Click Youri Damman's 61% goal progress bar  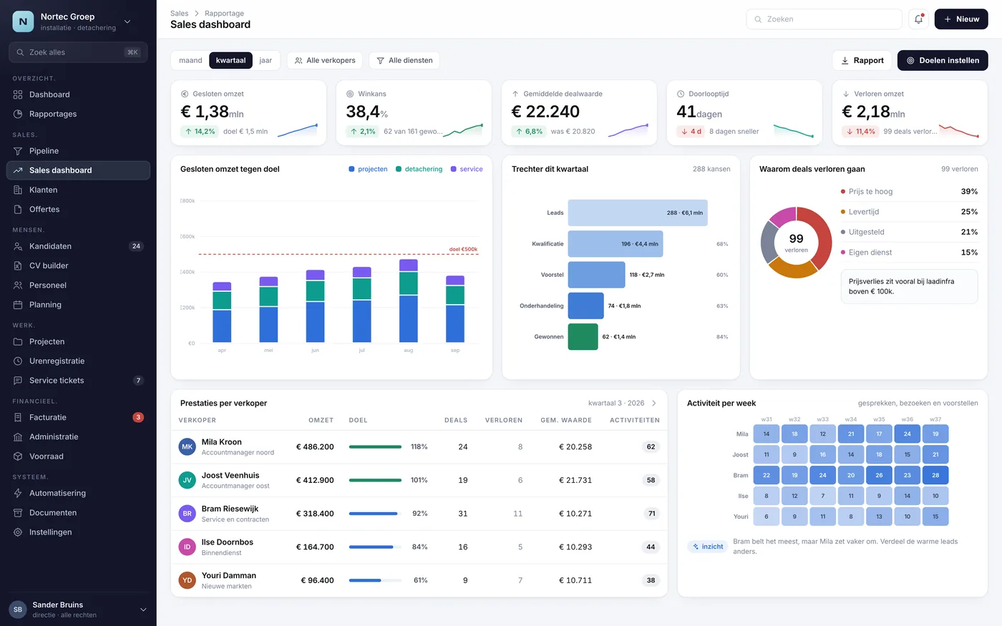pyautogui.click(x=375, y=580)
